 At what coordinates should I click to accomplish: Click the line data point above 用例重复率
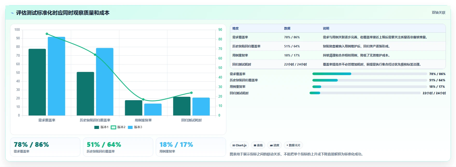tap(143, 99)
